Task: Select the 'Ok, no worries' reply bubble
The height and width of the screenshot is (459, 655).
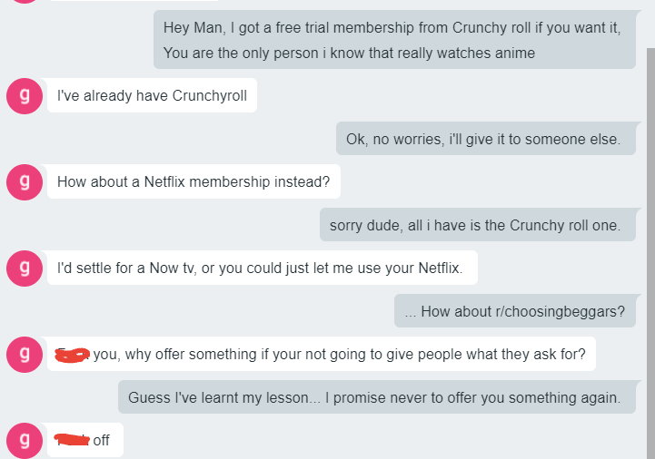Action: [486, 139]
